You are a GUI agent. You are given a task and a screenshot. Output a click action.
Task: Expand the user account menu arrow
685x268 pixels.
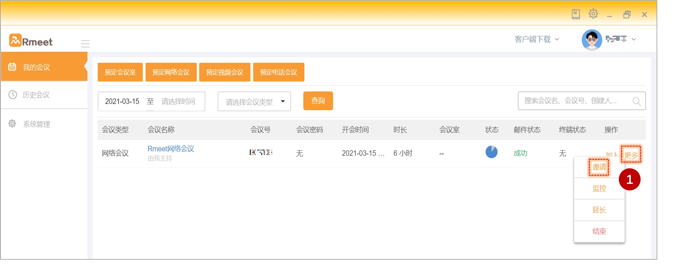pyautogui.click(x=634, y=39)
